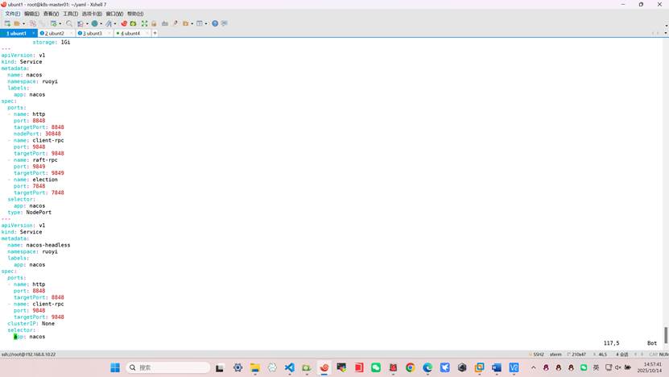
Task: Click the volume icon in system tray
Action: [x=617, y=367]
